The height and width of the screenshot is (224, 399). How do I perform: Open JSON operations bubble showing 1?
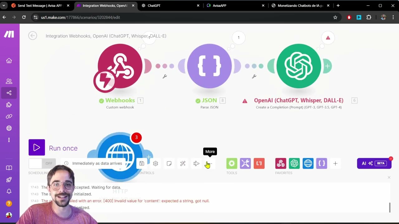tap(238, 38)
